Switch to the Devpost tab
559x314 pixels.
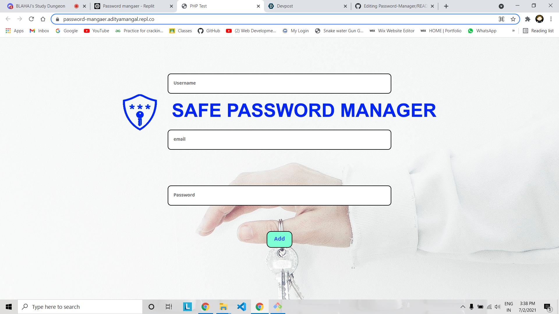pos(307,6)
